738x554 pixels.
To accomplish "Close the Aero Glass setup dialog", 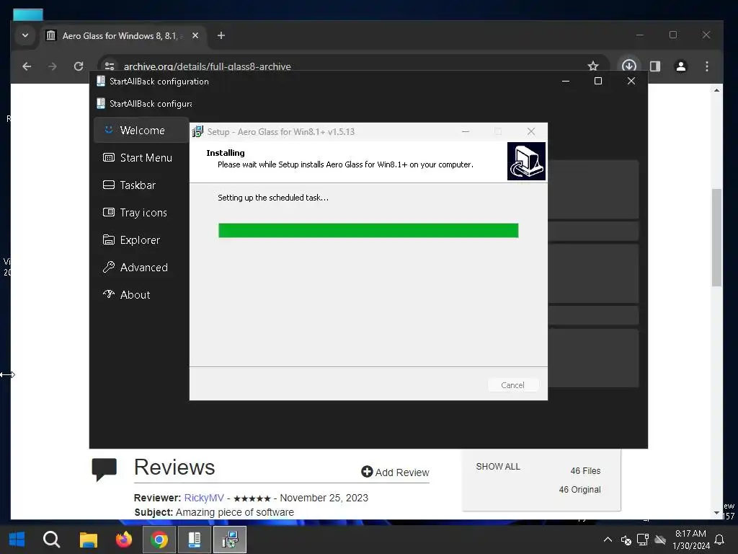I will pyautogui.click(x=531, y=131).
